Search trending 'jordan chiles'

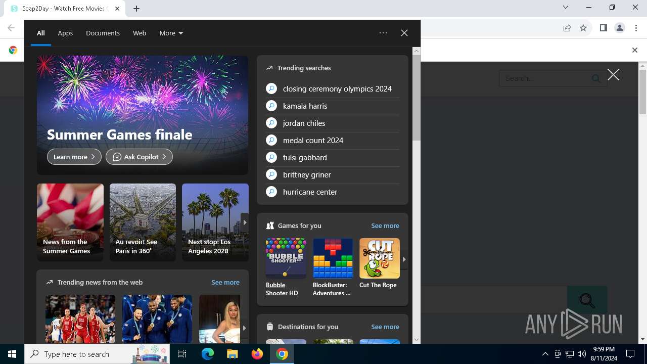pos(333,123)
